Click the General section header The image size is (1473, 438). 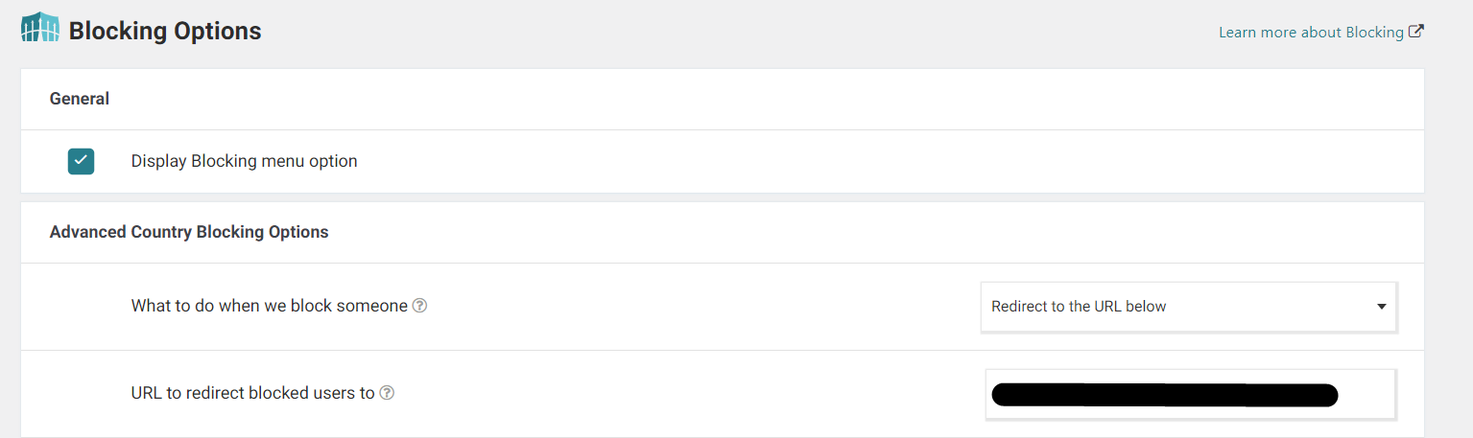click(80, 99)
